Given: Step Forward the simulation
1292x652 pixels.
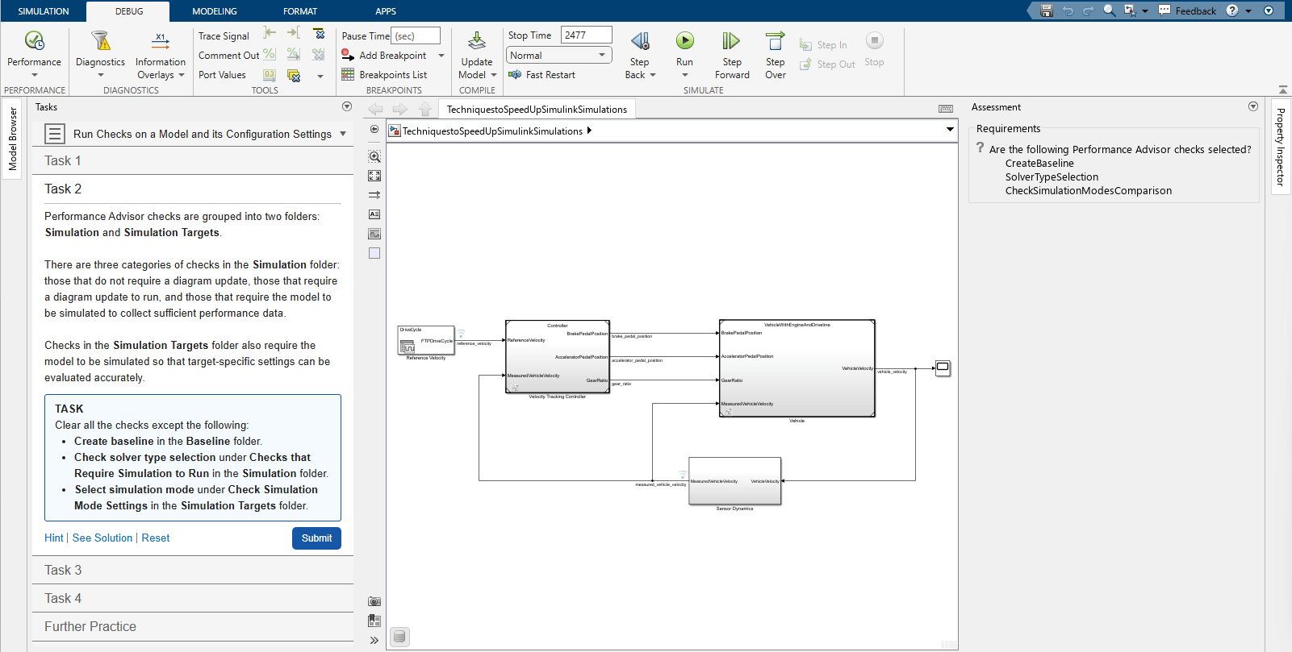Looking at the screenshot, I should click(x=732, y=55).
